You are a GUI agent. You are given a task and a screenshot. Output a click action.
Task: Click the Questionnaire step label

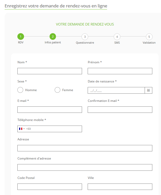pos(85,43)
